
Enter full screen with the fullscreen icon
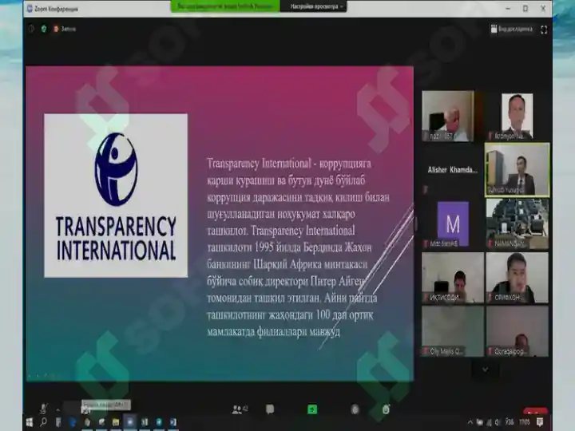pos(544,30)
